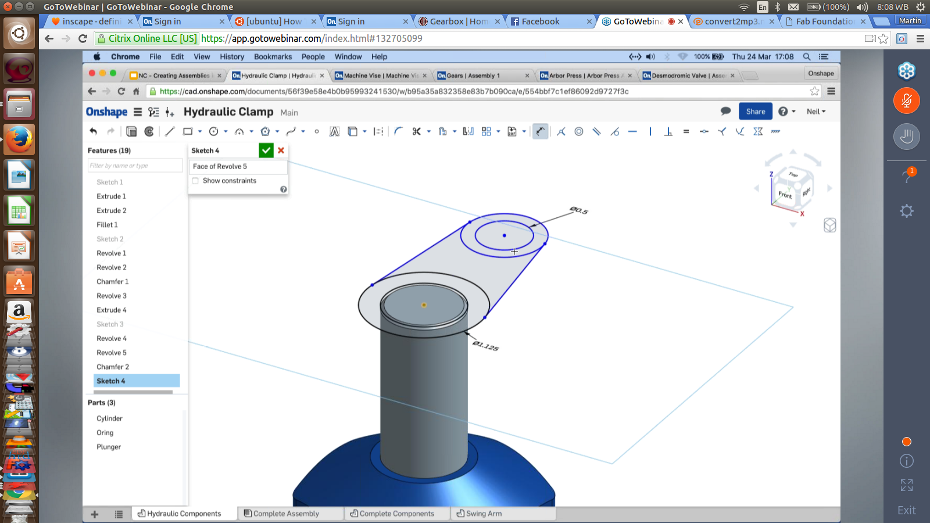Image resolution: width=930 pixels, height=523 pixels.
Task: Open the Bookmarks menu
Action: click(x=273, y=56)
